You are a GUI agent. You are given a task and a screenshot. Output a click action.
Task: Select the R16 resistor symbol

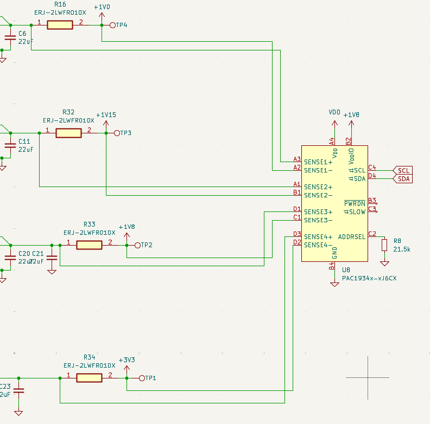[60, 25]
